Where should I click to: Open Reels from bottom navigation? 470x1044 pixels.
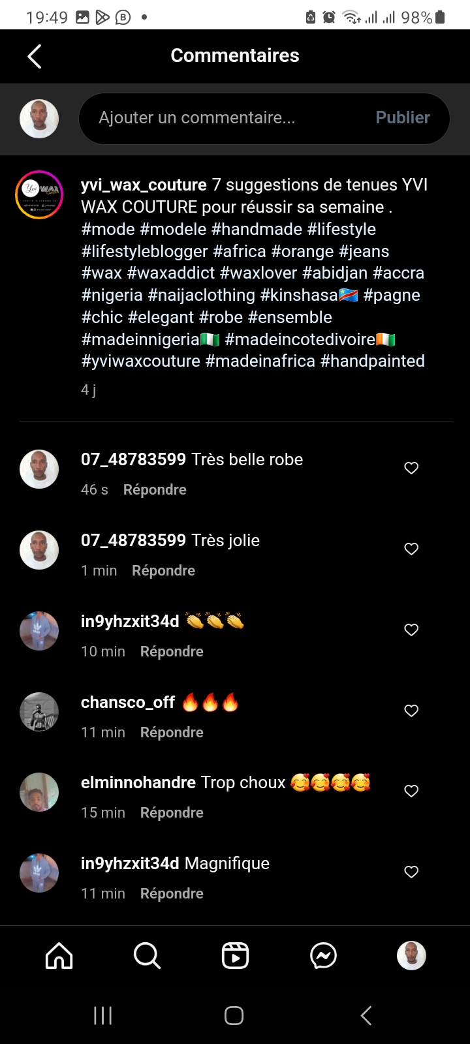click(235, 956)
